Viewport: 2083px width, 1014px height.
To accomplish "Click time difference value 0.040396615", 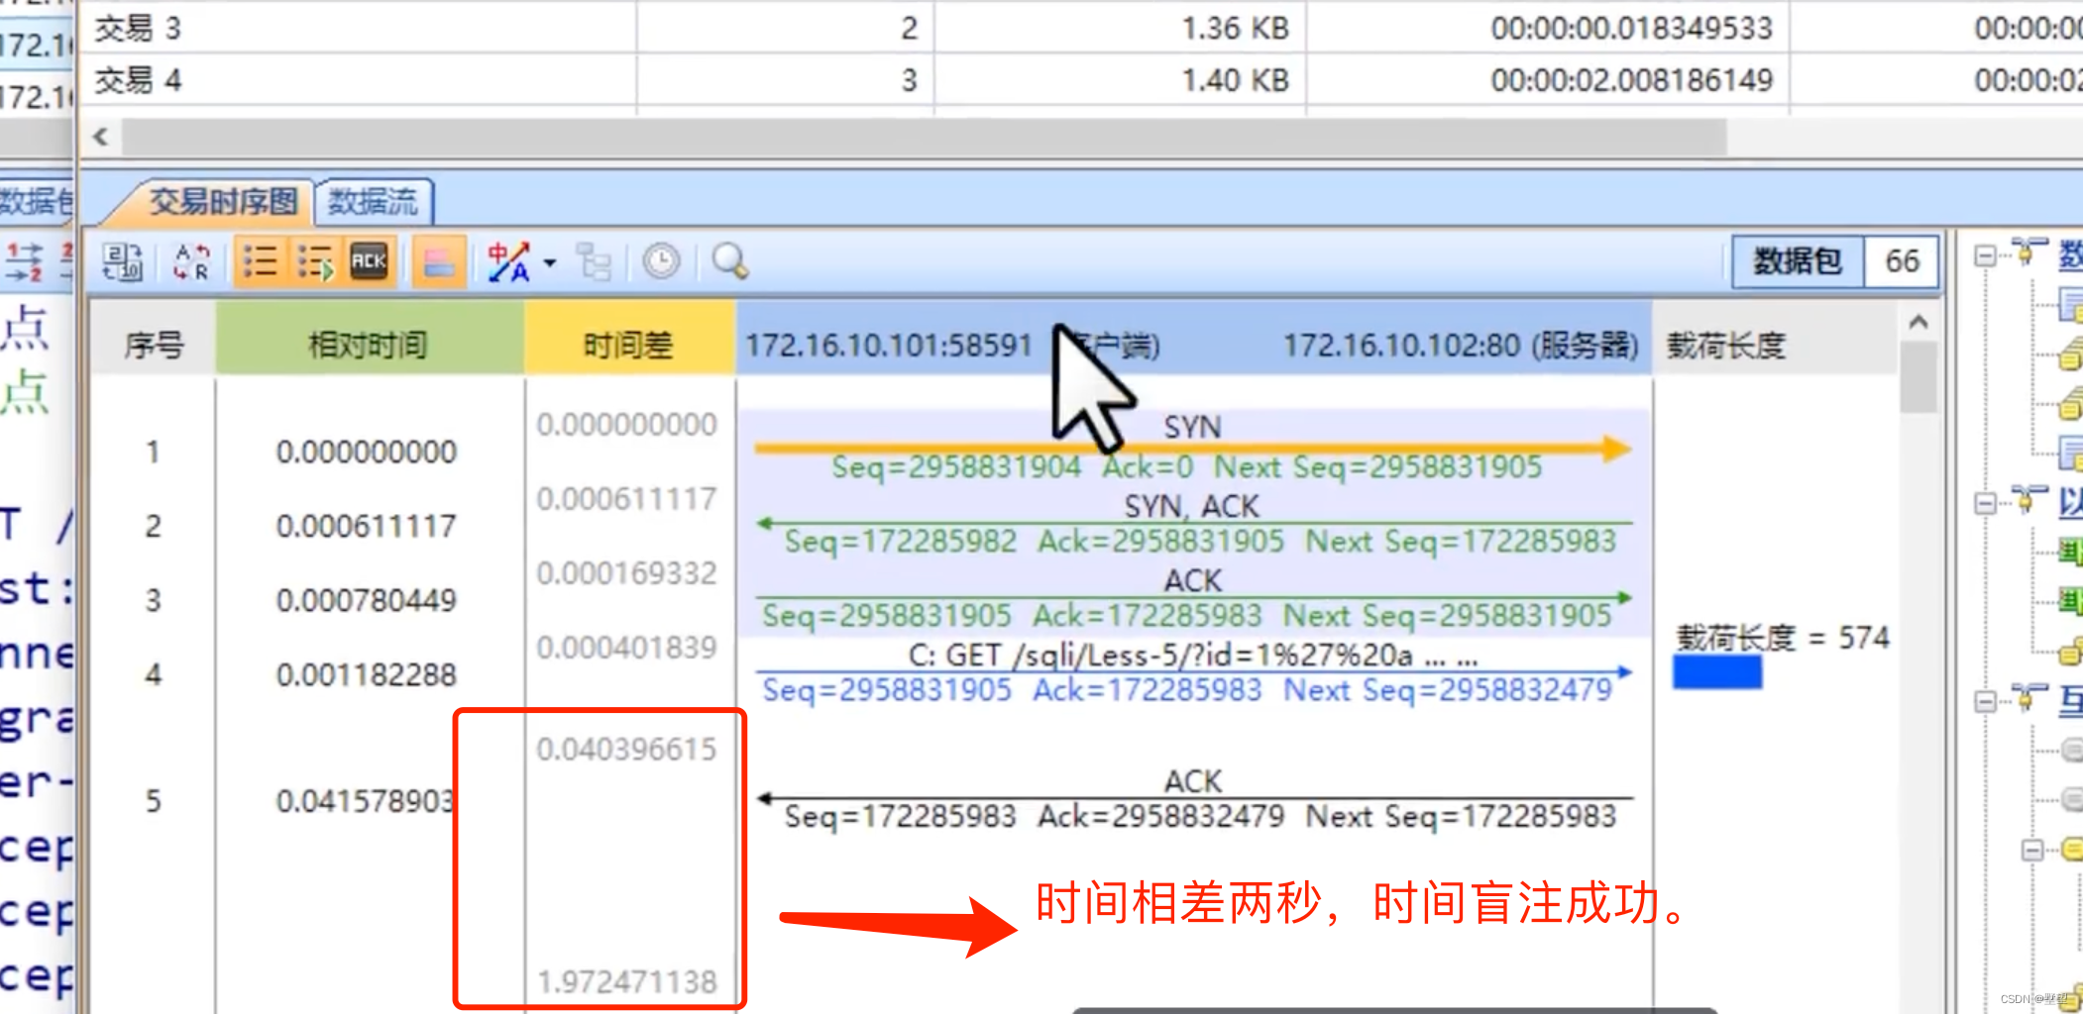I will [x=626, y=750].
